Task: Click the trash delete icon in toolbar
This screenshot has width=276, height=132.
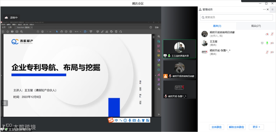Action: tap(116, 32)
